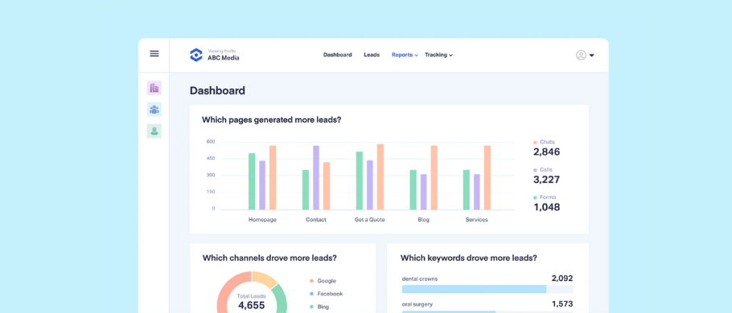Screen dimensions: 732x313
Task: Expand the Tracking menu chevron
Action: 451,55
